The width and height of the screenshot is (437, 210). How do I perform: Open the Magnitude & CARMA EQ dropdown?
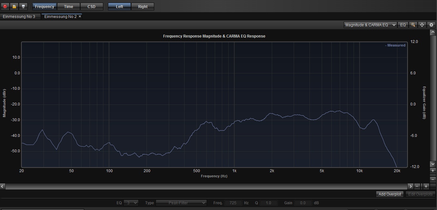pos(370,25)
